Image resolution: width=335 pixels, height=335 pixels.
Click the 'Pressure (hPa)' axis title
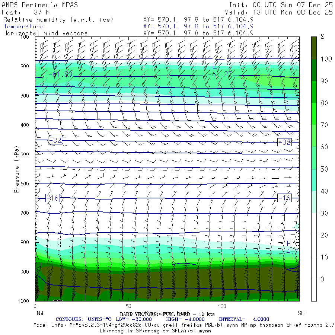click(x=16, y=169)
